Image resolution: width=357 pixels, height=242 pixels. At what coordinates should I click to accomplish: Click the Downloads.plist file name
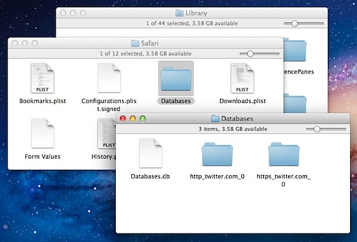pyautogui.click(x=242, y=101)
